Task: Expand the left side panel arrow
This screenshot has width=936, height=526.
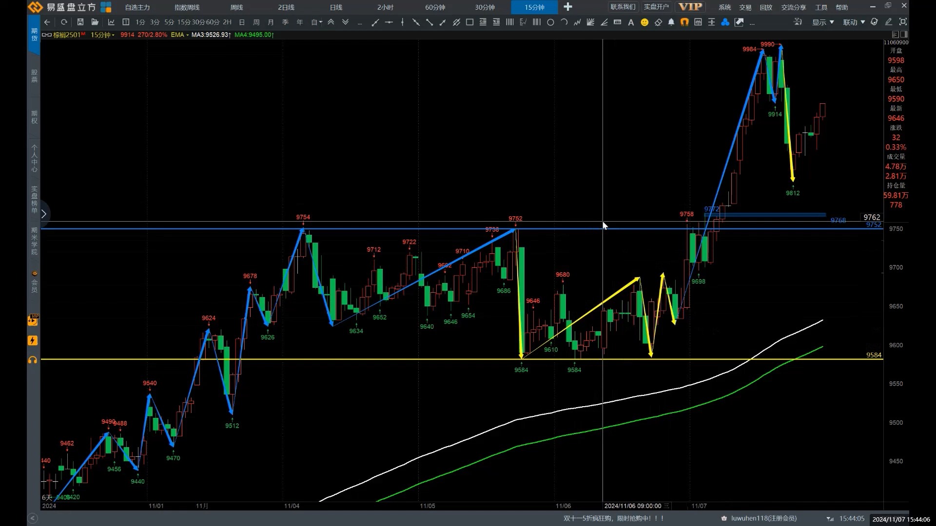Action: [x=43, y=214]
